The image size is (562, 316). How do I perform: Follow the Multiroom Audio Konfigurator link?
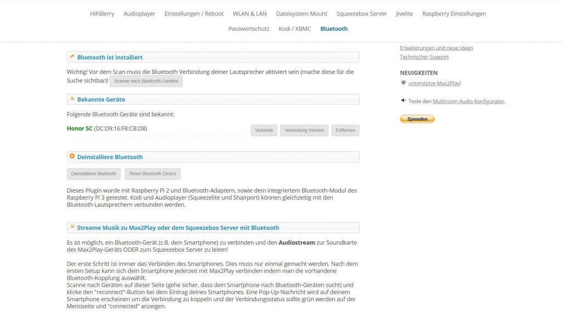click(x=468, y=101)
